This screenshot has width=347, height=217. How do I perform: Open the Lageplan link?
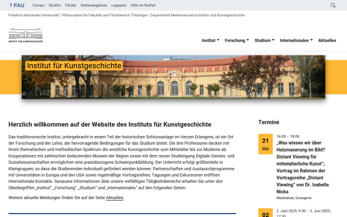(x=119, y=5)
